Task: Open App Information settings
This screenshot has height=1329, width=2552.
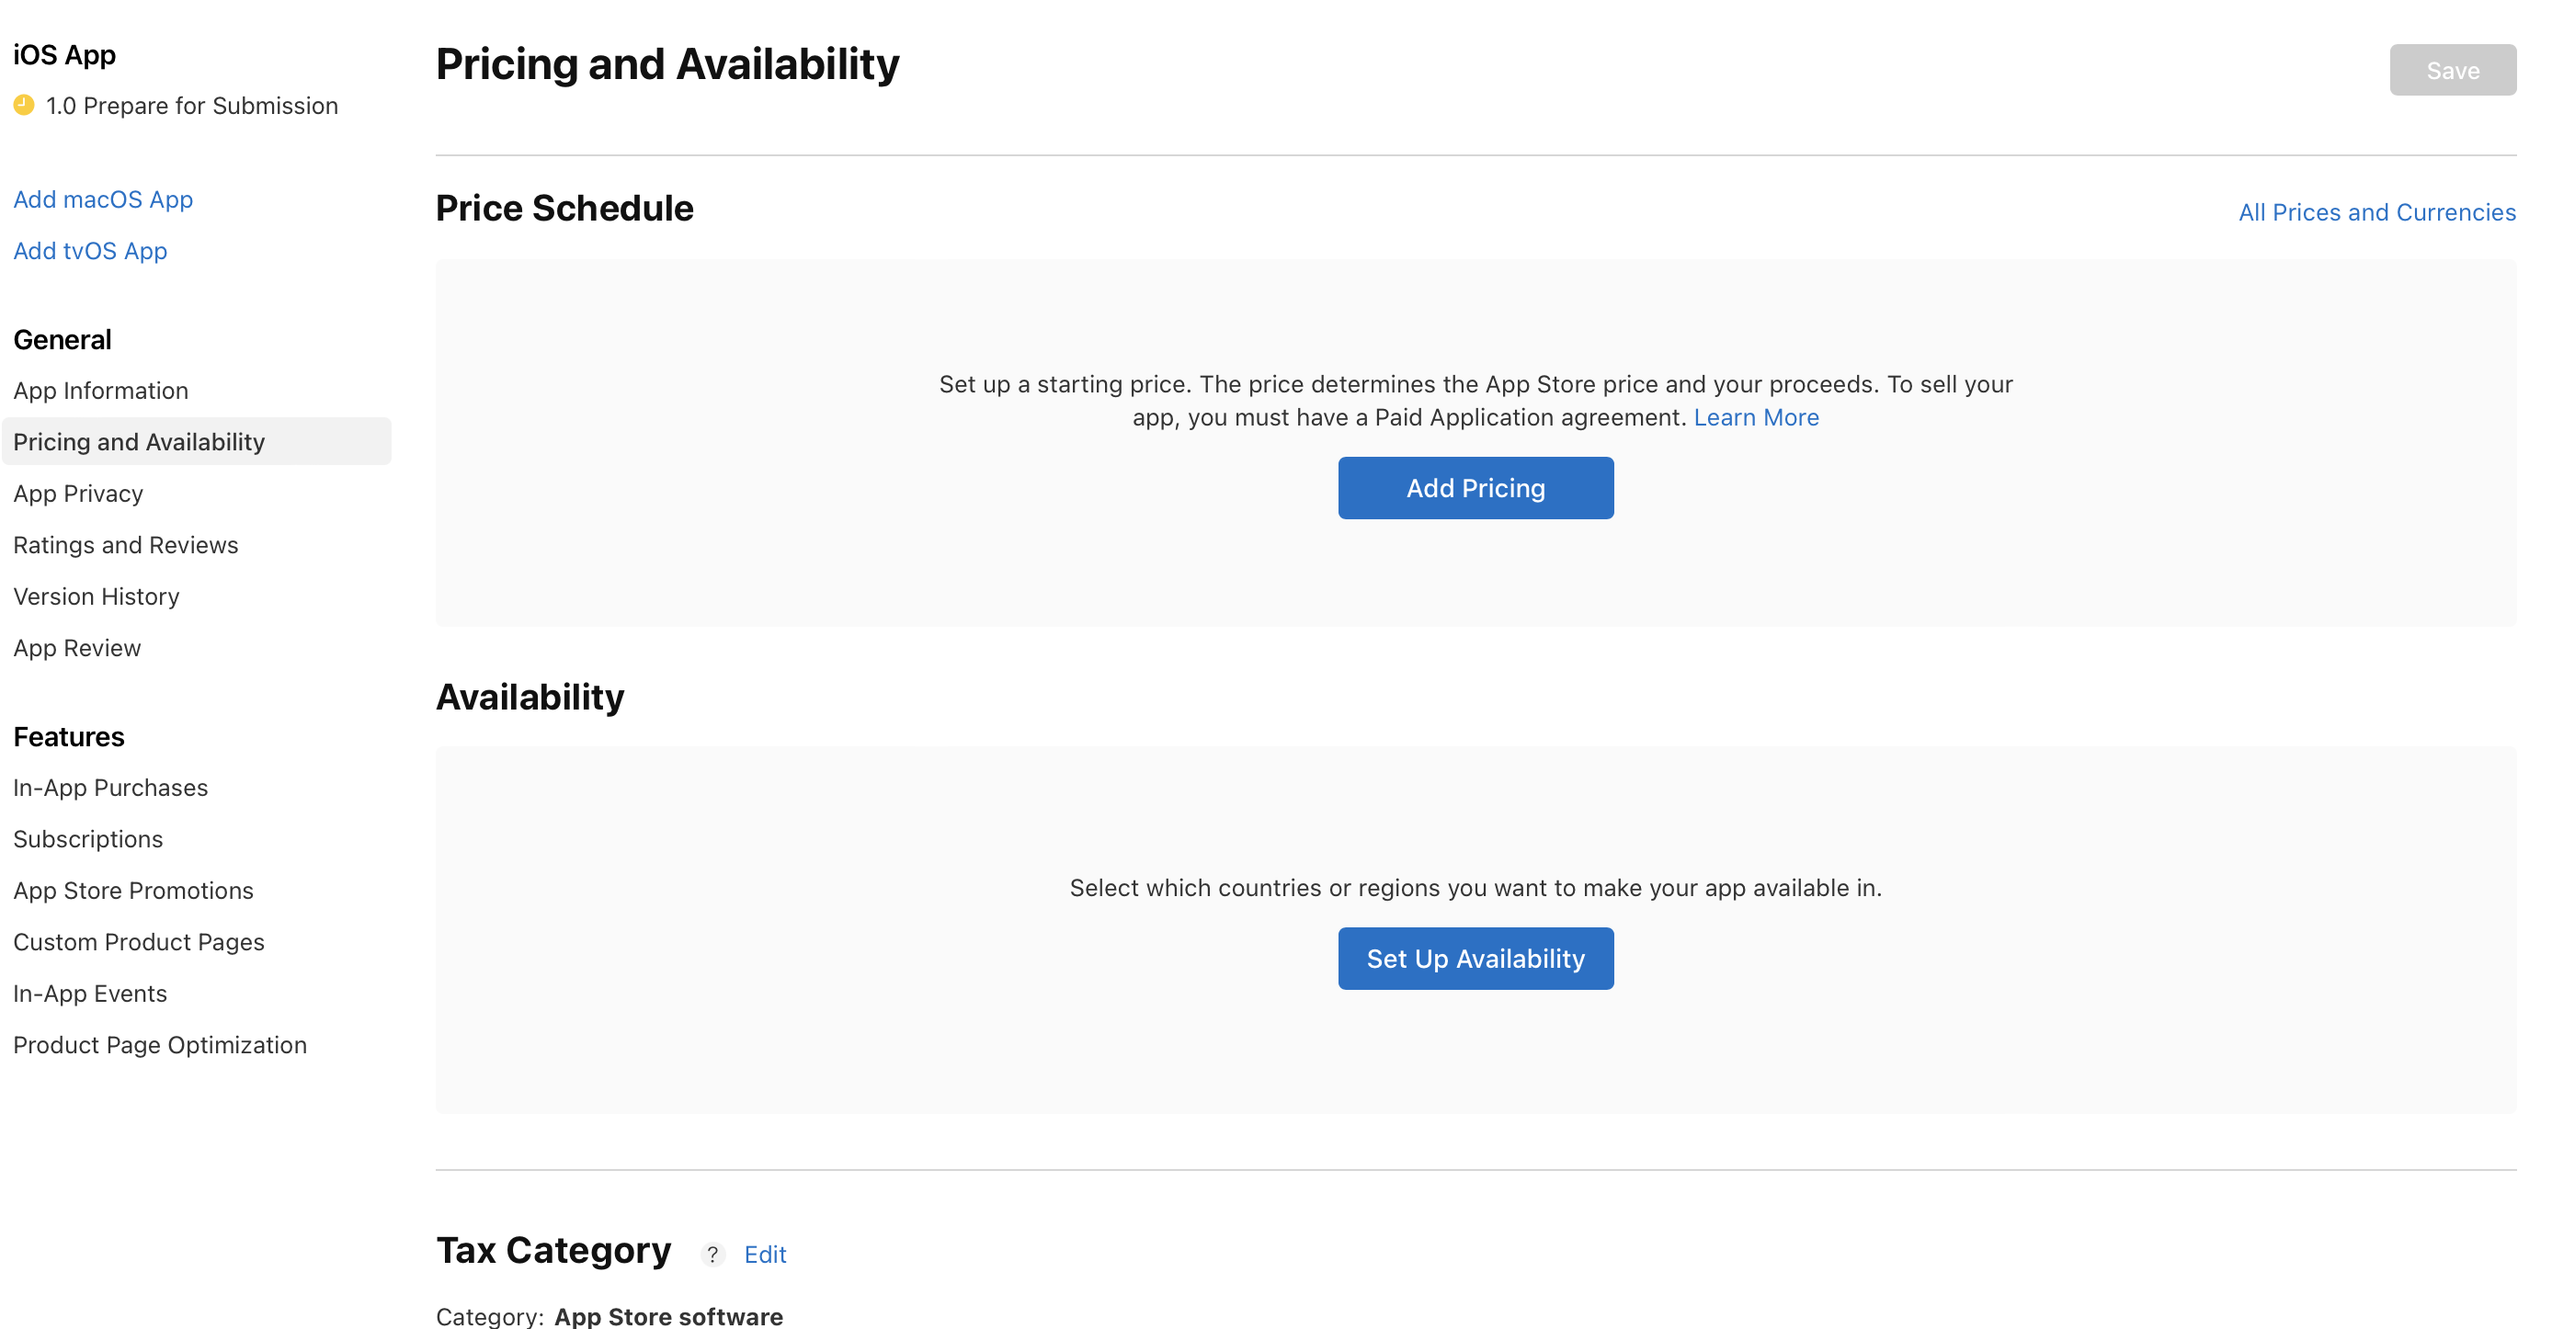Action: [x=101, y=391]
